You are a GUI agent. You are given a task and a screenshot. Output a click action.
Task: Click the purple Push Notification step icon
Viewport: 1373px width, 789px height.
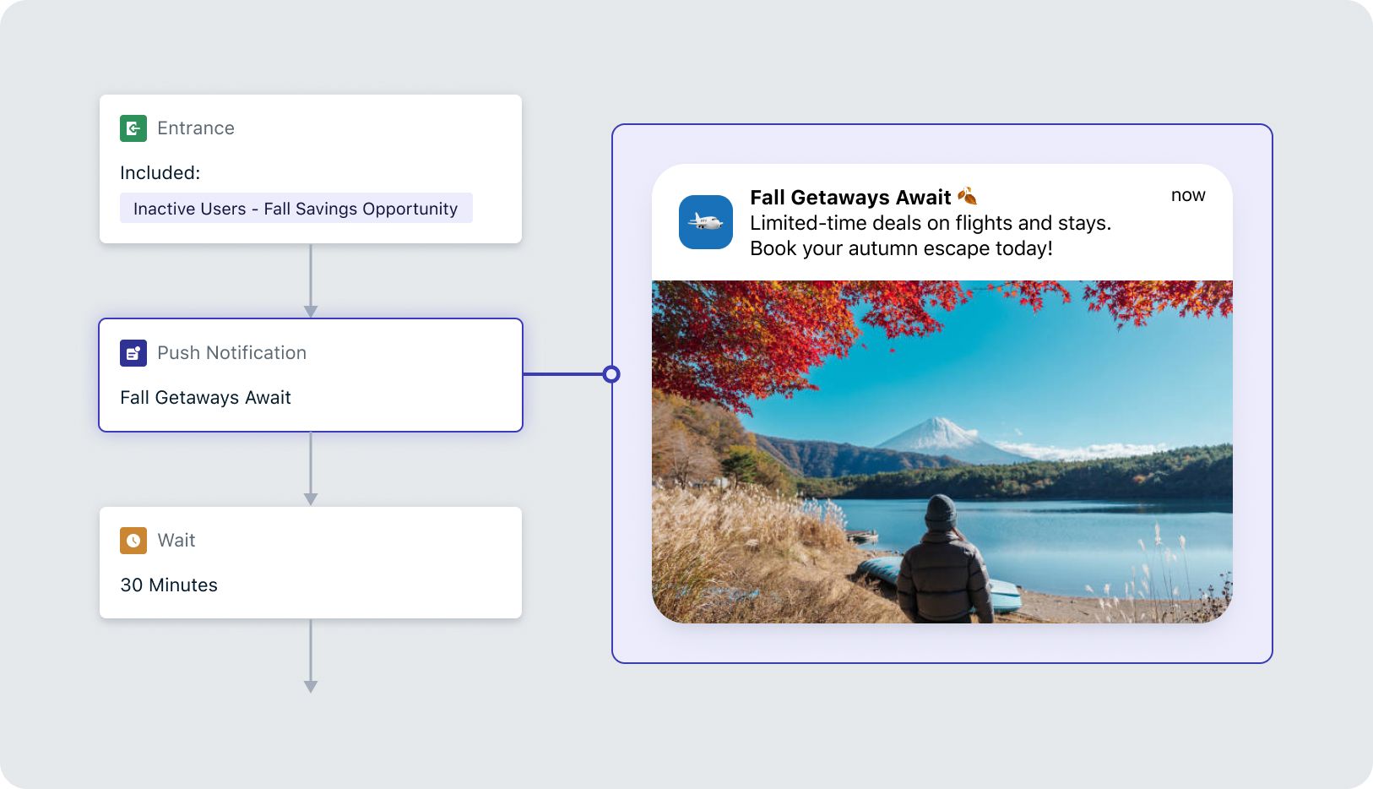[x=133, y=353]
